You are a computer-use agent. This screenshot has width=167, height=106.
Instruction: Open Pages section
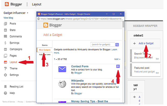coord(13,56)
